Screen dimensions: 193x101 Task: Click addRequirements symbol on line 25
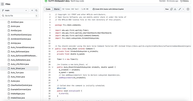click(x=66, y=78)
